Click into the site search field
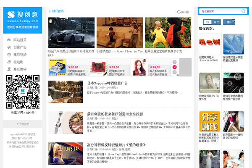The image size is (252, 168). (x=220, y=11)
